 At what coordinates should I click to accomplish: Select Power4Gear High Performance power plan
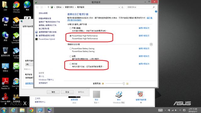[x=70, y=36]
